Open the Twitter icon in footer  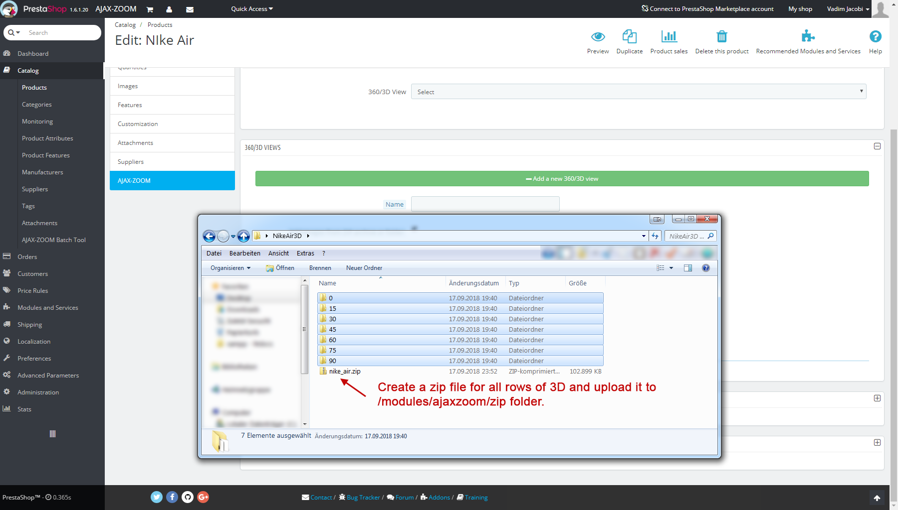pos(157,497)
